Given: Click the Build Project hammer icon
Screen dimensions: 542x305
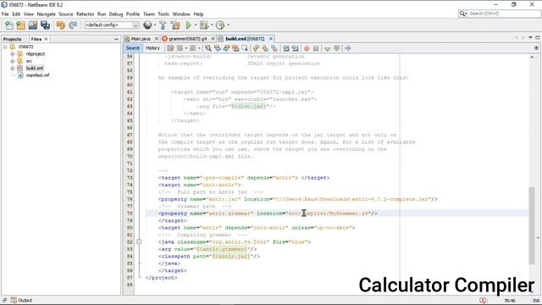Looking at the screenshot, I should click(163, 25).
